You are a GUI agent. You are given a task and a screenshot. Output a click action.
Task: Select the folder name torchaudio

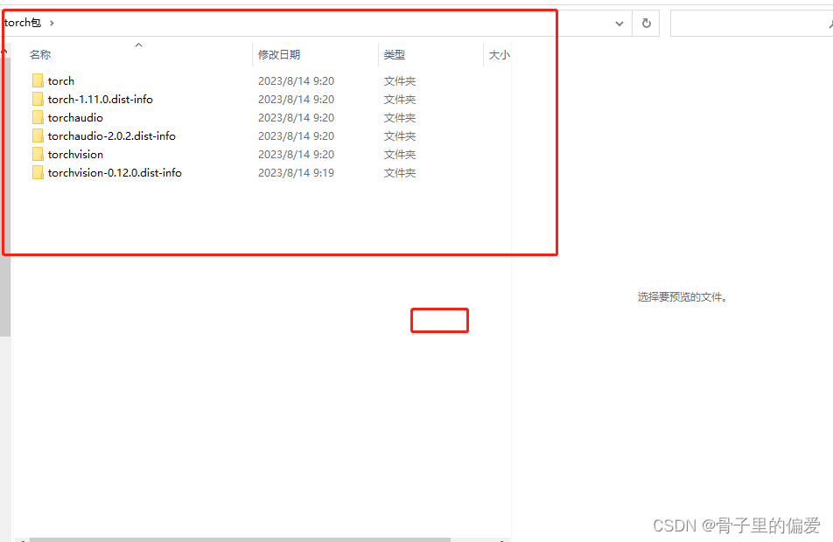75,117
